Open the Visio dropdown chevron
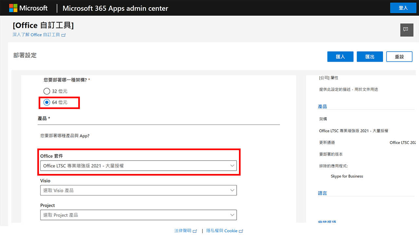 232,190
